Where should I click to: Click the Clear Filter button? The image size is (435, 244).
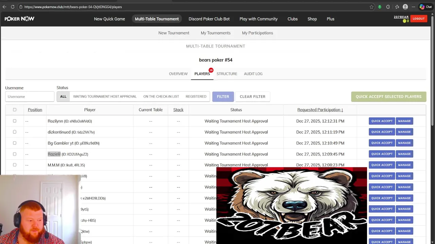pyautogui.click(x=253, y=97)
